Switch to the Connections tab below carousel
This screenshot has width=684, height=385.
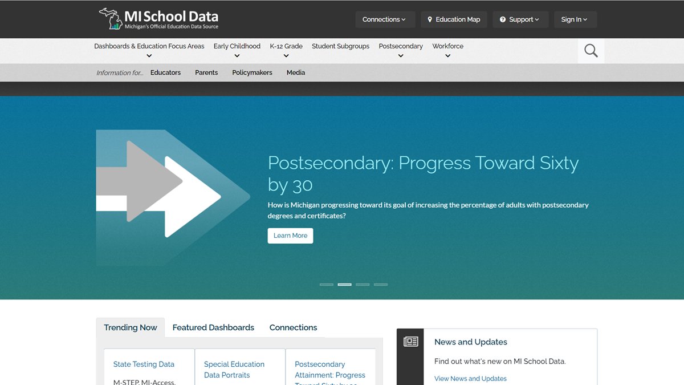tap(293, 327)
